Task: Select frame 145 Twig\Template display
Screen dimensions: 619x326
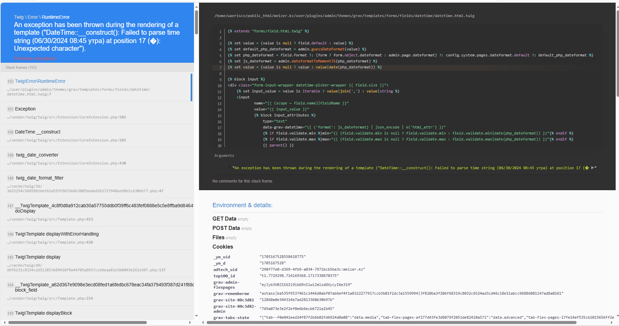Action: coord(97,263)
